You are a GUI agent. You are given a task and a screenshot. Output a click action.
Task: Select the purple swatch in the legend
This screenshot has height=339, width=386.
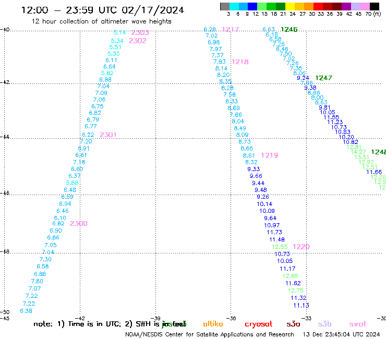346,6
